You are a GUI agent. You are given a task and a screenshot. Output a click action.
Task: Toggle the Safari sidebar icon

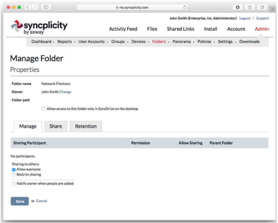click(x=46, y=7)
